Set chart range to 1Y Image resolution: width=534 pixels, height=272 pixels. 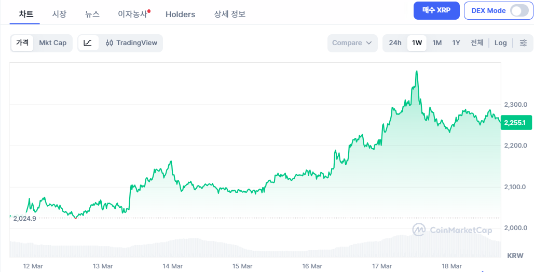tap(456, 43)
